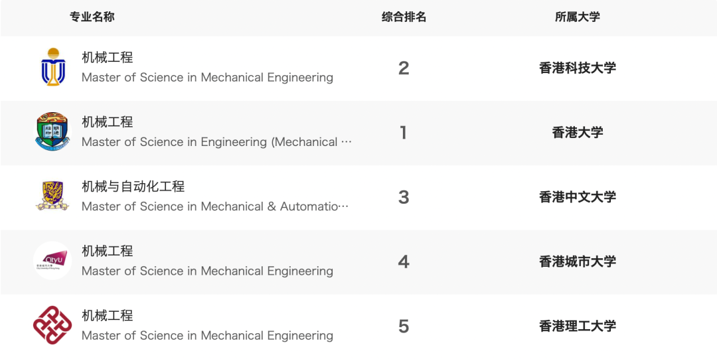Click the 专业名称 column header
The image size is (717, 359).
(92, 17)
